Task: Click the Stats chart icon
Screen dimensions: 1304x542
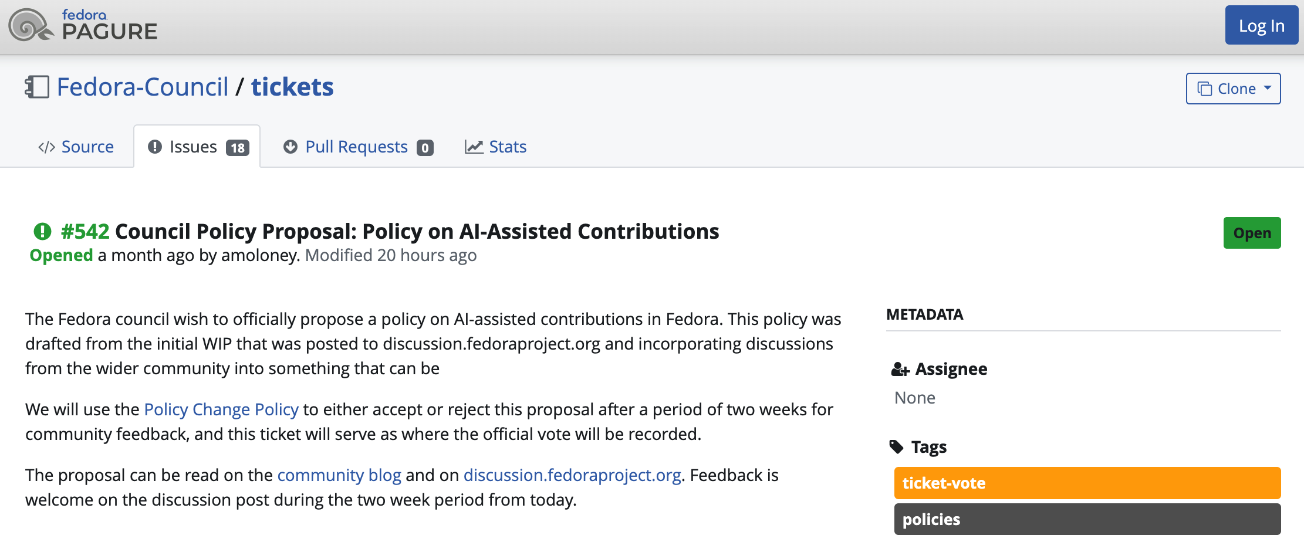Action: click(x=474, y=147)
